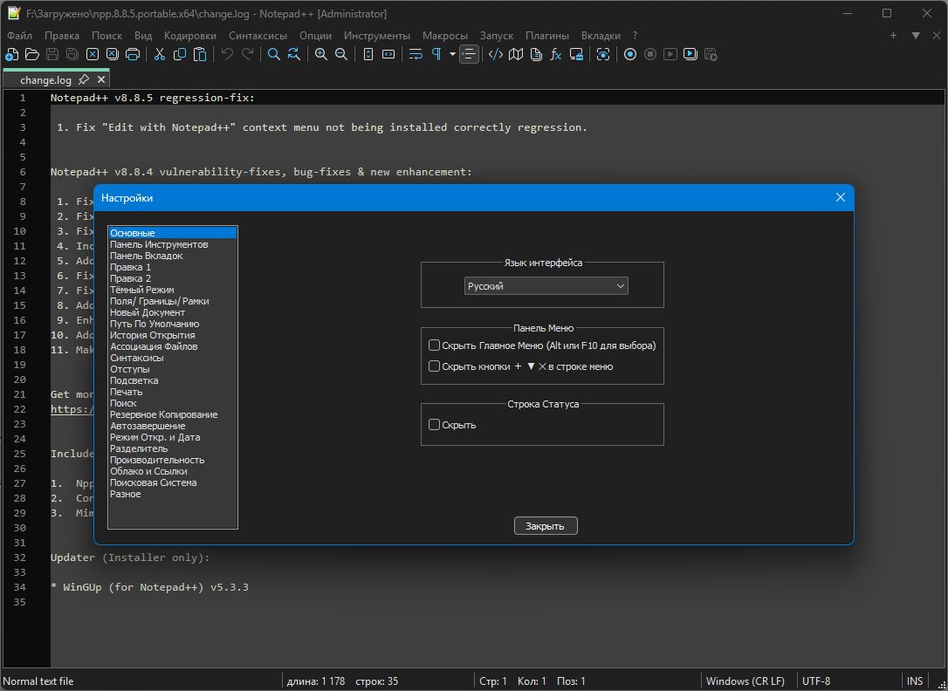The height and width of the screenshot is (691, 948).
Task: Expand the show-symbols dropdown arrow in toolbar
Action: [x=452, y=54]
